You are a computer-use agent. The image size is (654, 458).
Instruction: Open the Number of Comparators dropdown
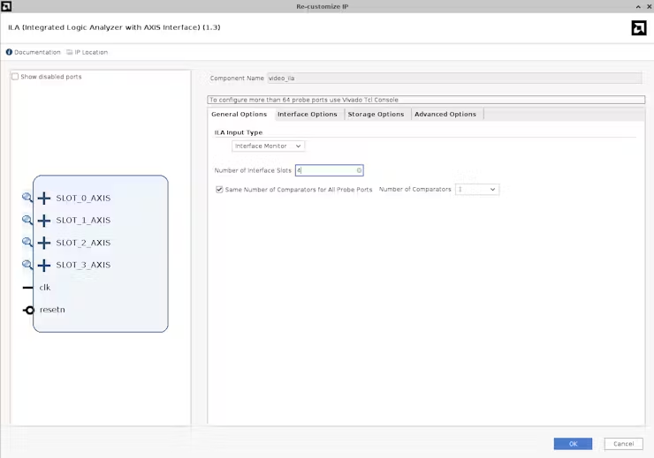click(477, 190)
